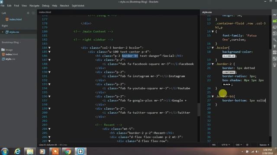The width and height of the screenshot is (277, 155).
Task: Toggle INS insert mode indicator
Action: click(213, 145)
